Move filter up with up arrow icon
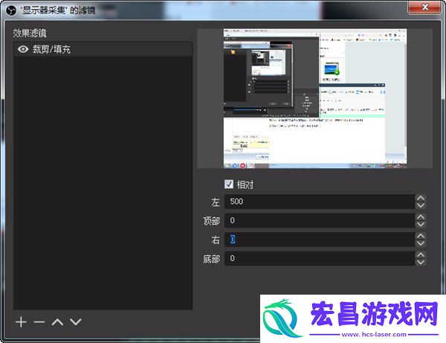The image size is (446, 343). pos(57,322)
